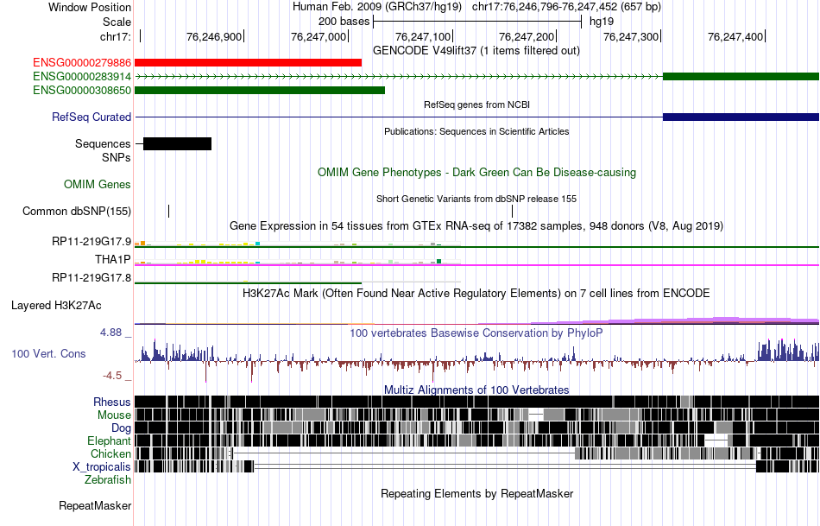This screenshot has width=820, height=526.
Task: Click the RefSeq Curated blue exon block
Action: click(x=741, y=117)
